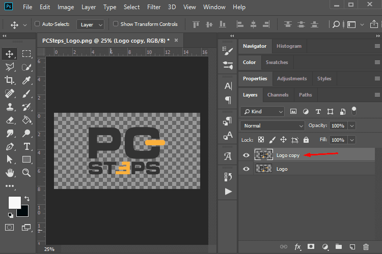This screenshot has height=254, width=382.
Task: Expand the Fill slider dropdown arrow
Action: click(x=352, y=140)
